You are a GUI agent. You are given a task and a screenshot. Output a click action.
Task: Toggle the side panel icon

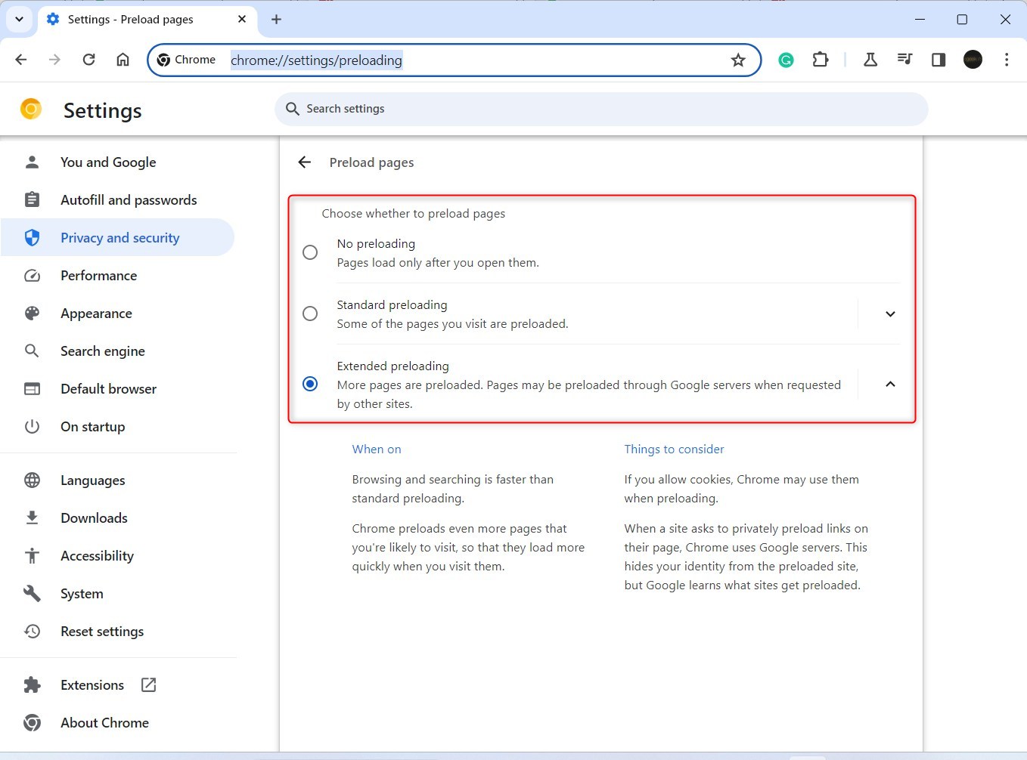coord(938,60)
